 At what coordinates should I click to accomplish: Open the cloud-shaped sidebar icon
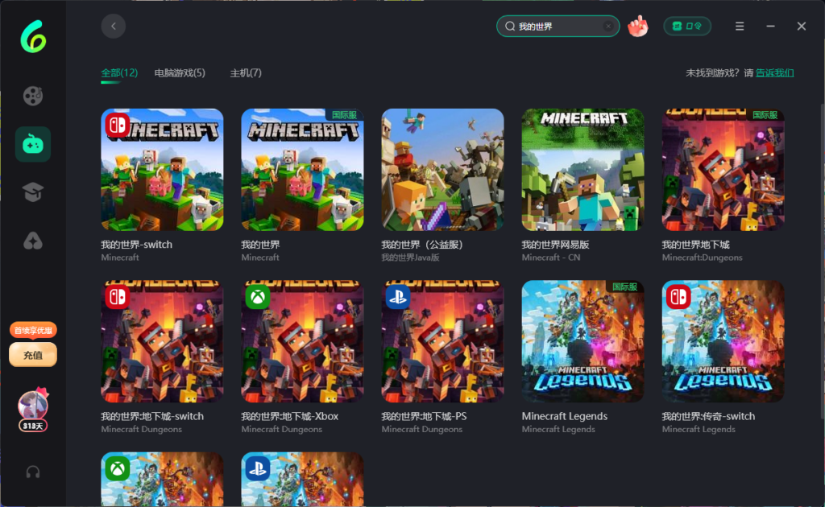tap(32, 241)
